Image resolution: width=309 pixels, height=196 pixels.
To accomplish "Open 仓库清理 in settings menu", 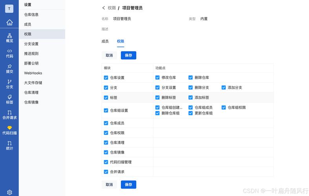I will point(42,93).
